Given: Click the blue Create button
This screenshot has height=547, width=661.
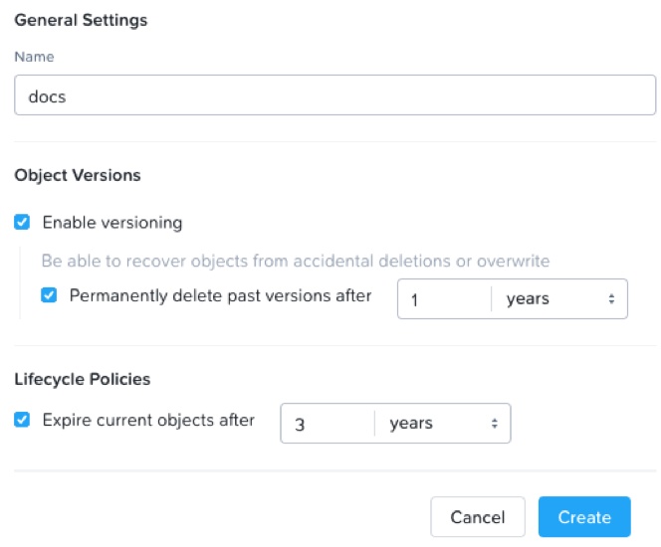Looking at the screenshot, I should click(584, 517).
